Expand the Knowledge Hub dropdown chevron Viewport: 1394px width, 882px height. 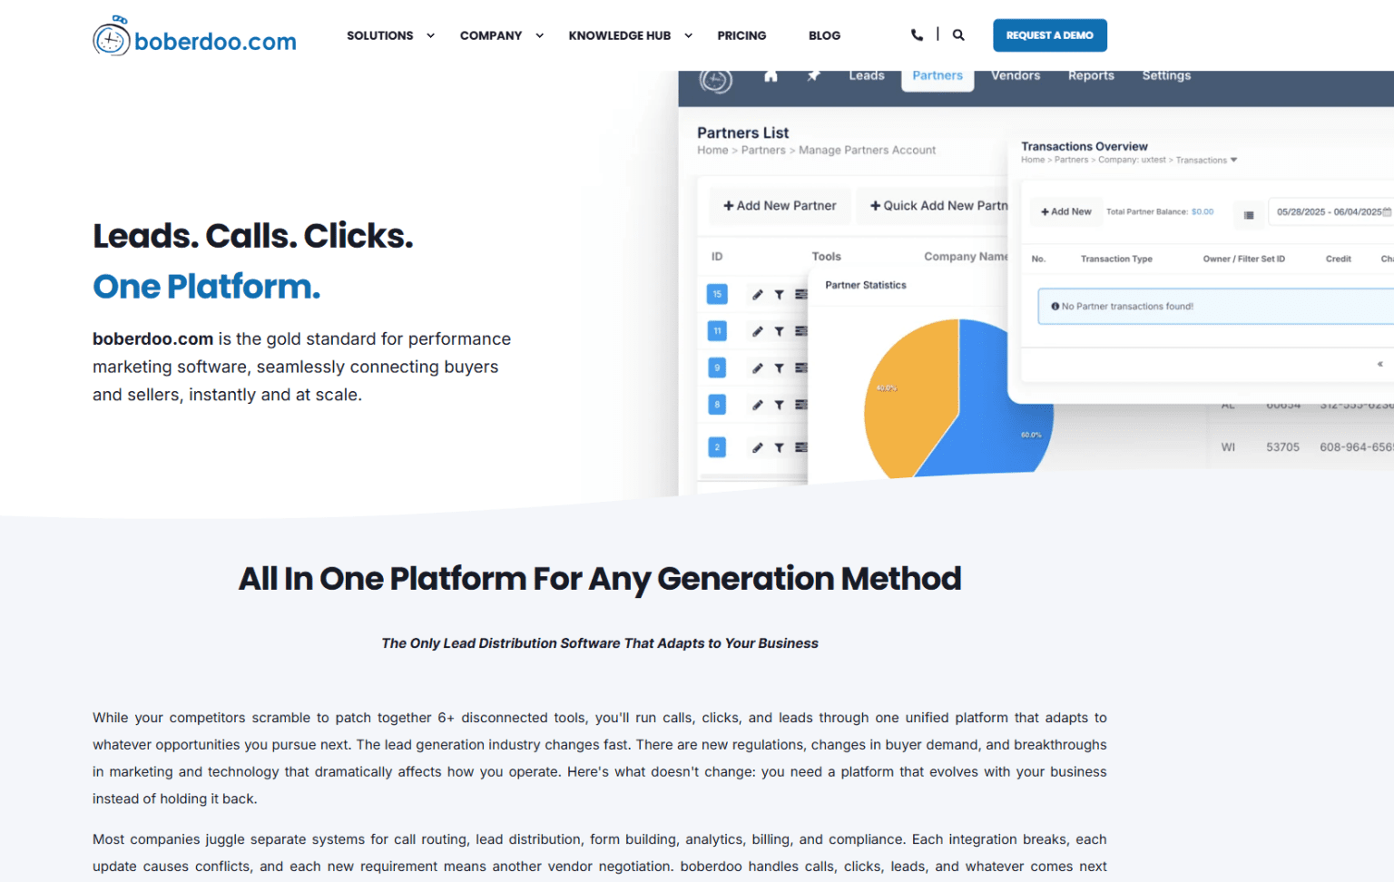click(x=688, y=36)
